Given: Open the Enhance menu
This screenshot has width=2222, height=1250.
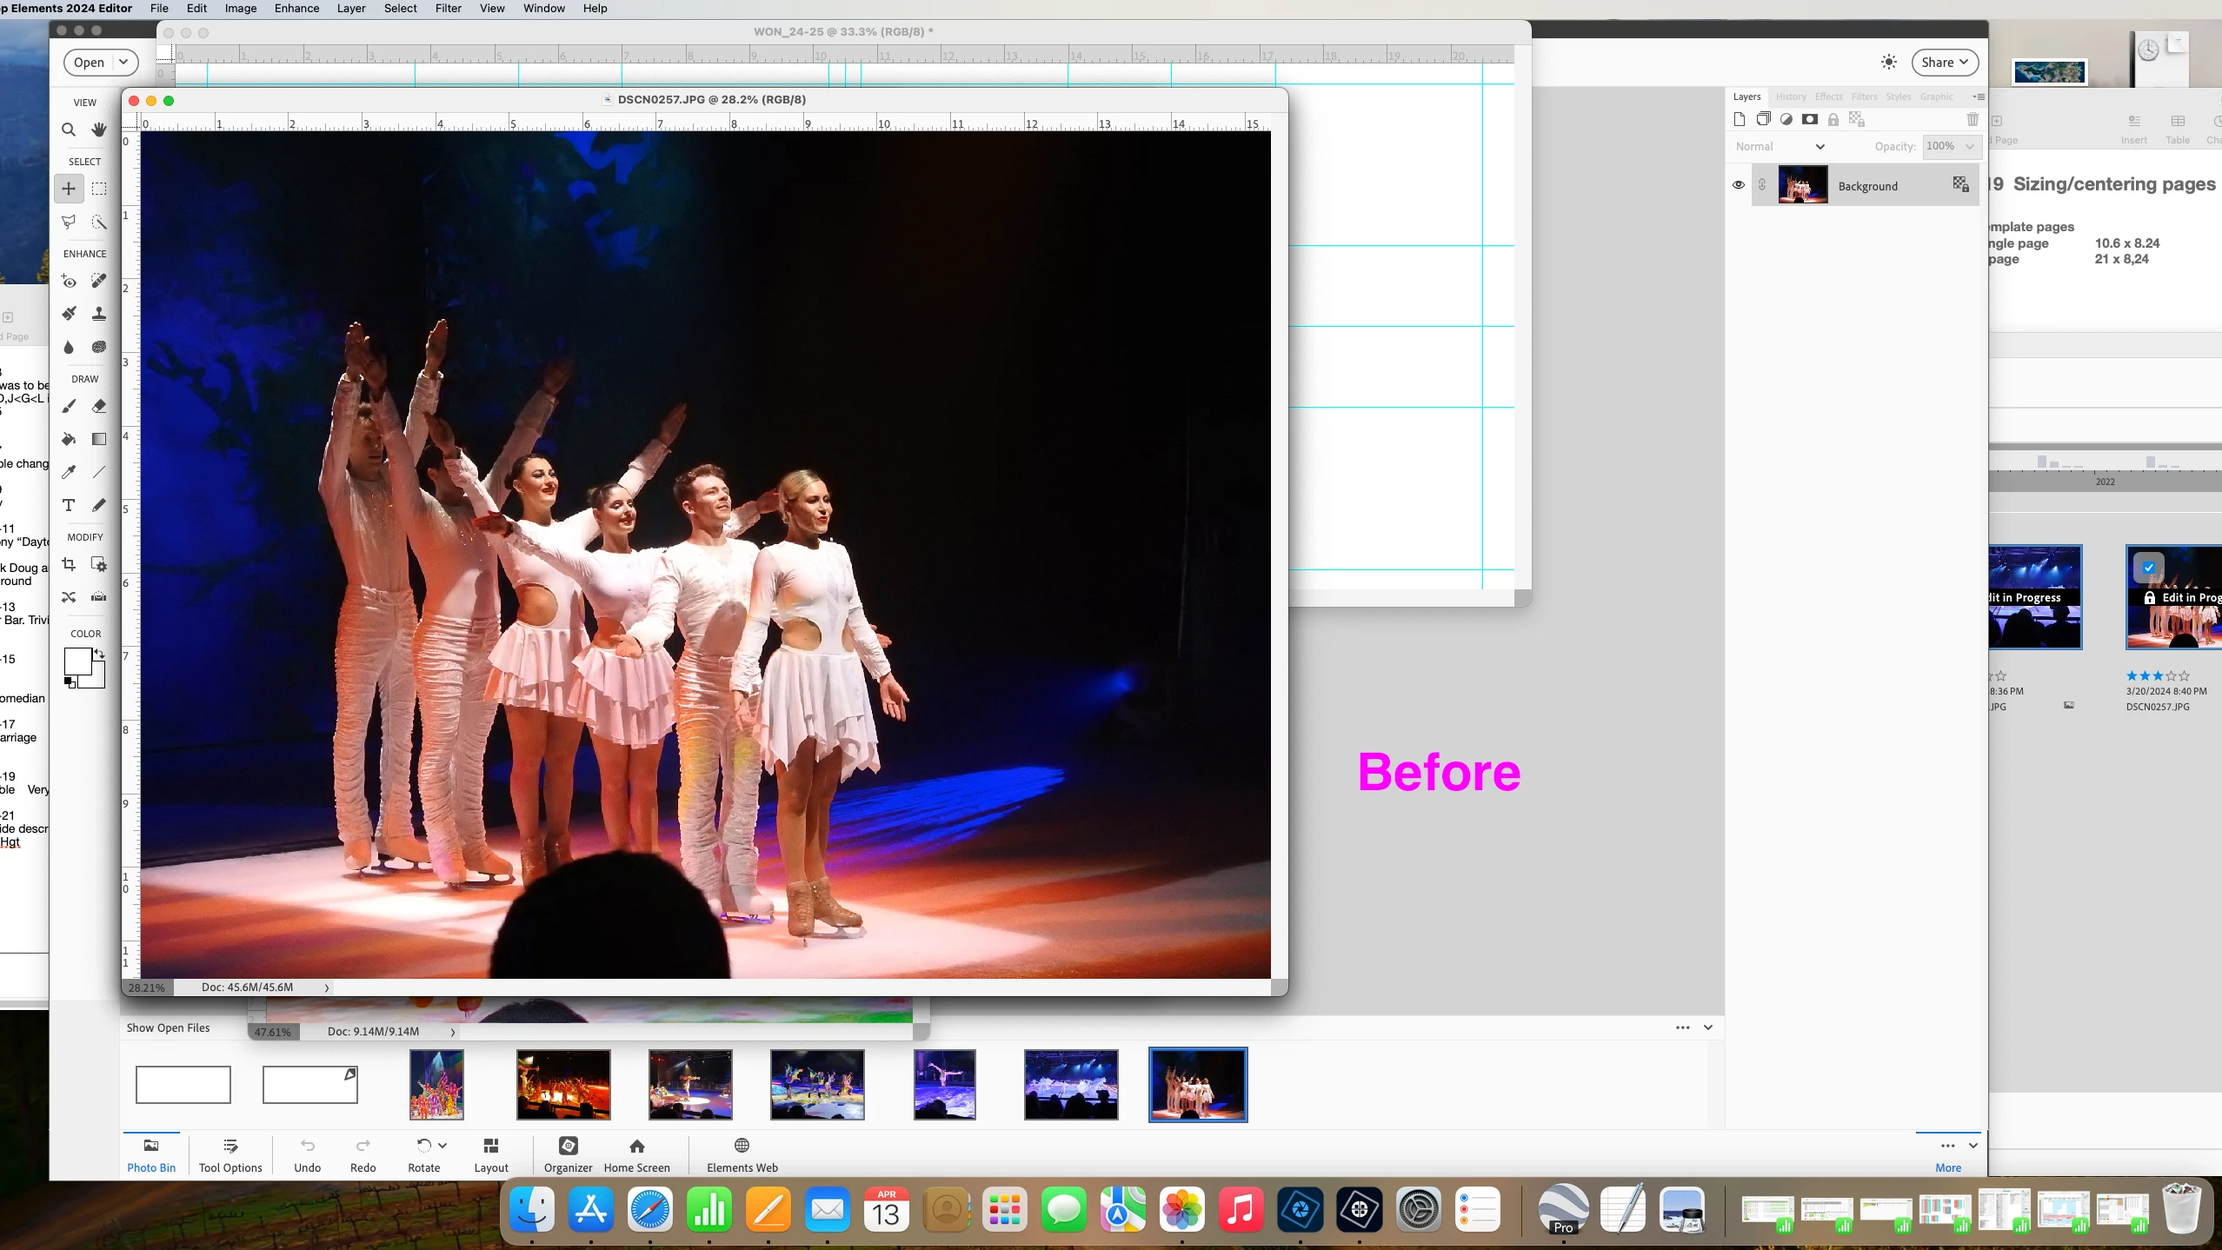Looking at the screenshot, I should point(296,9).
